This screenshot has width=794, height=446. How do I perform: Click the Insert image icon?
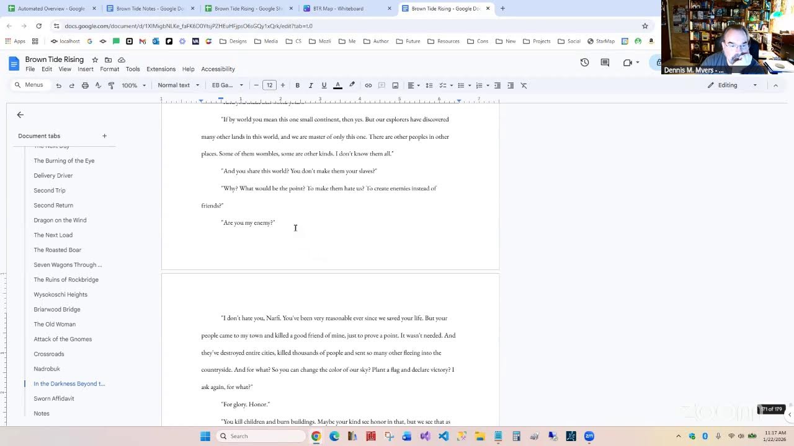395,85
